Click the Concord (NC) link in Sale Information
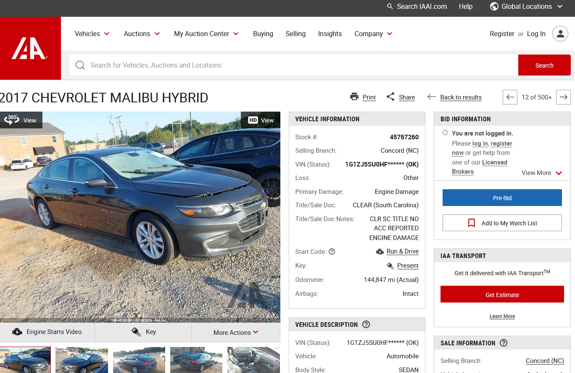 (x=545, y=361)
